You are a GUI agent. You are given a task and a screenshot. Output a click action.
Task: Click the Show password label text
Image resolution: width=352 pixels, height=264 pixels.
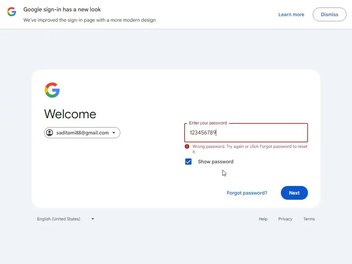tap(216, 162)
